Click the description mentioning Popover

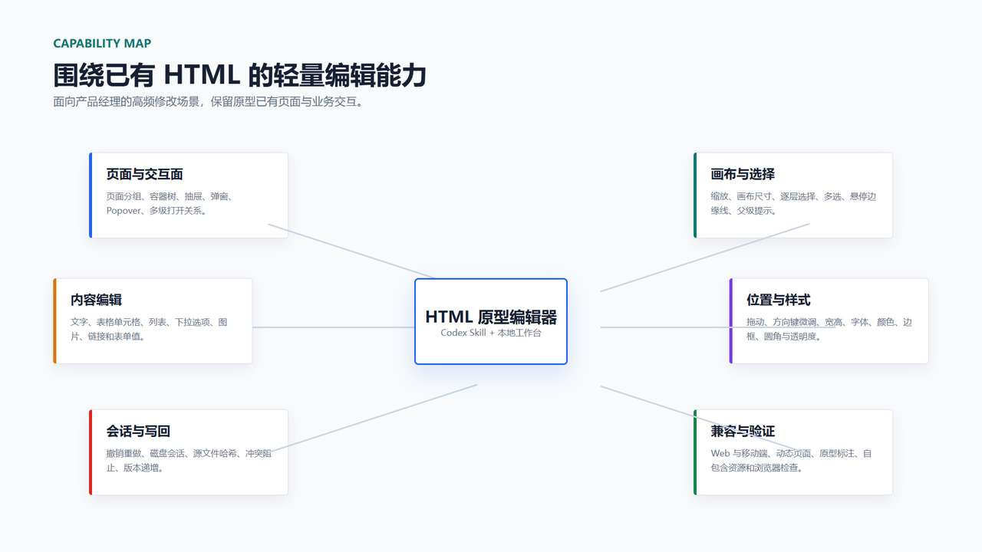(x=170, y=203)
